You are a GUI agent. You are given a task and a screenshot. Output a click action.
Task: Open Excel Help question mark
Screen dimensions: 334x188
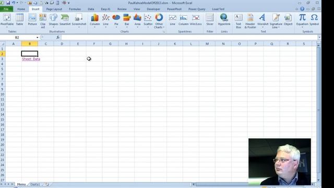(x=302, y=9)
